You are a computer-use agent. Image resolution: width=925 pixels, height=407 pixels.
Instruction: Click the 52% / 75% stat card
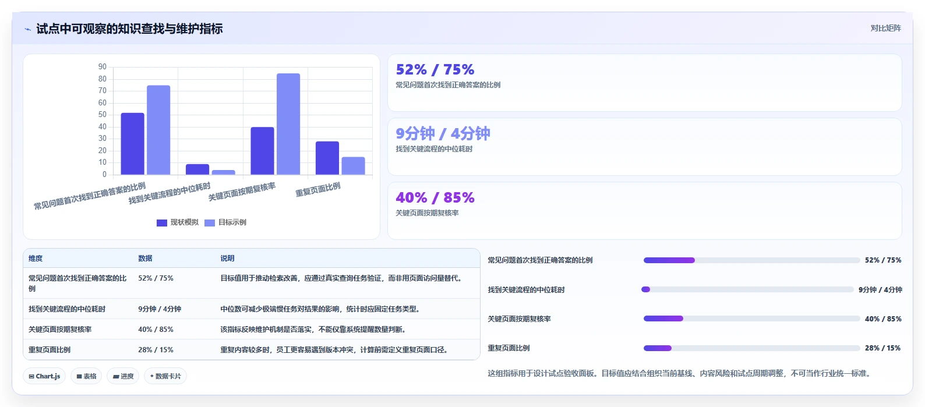[x=645, y=83]
